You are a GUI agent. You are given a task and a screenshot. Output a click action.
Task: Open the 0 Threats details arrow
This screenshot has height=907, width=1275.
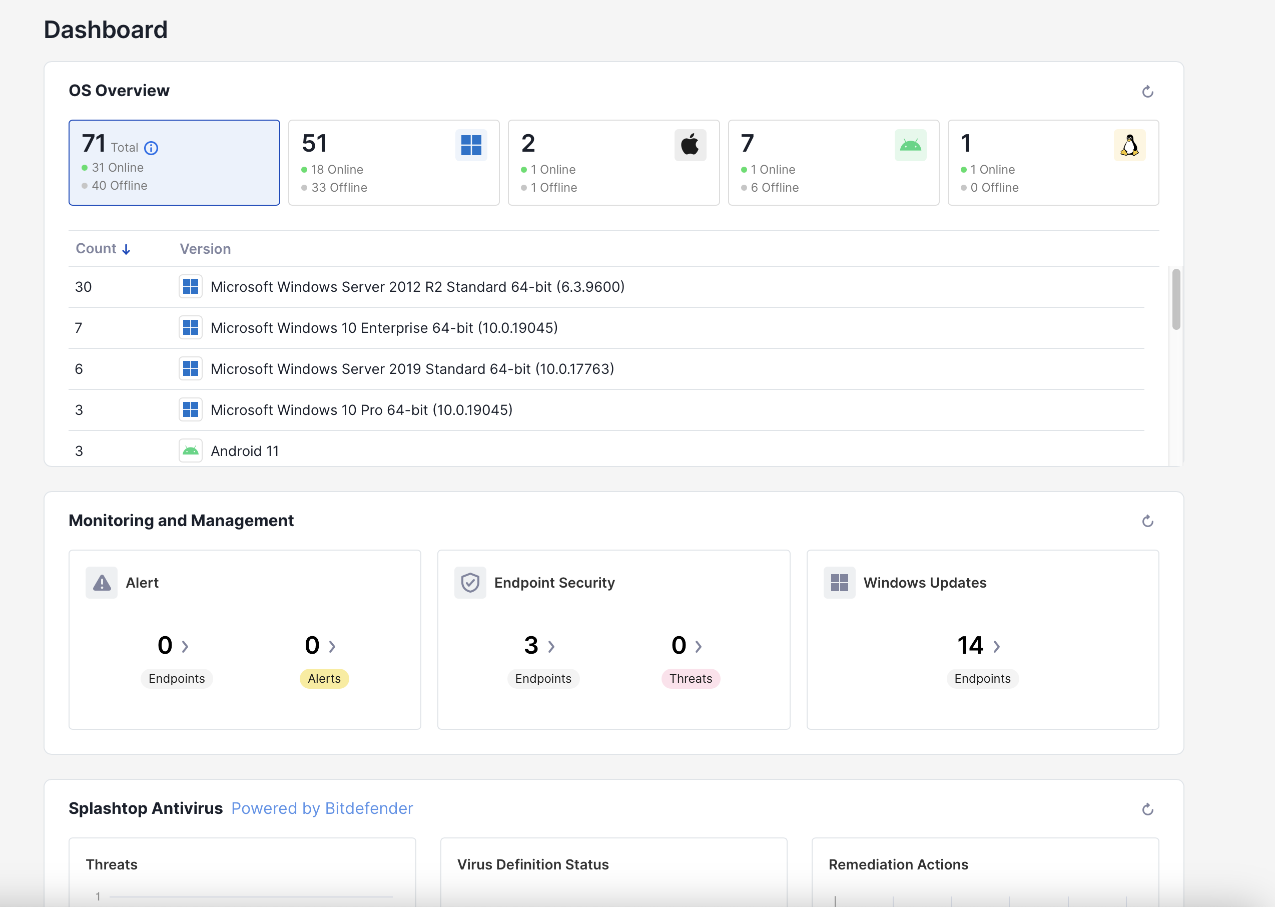tap(699, 646)
